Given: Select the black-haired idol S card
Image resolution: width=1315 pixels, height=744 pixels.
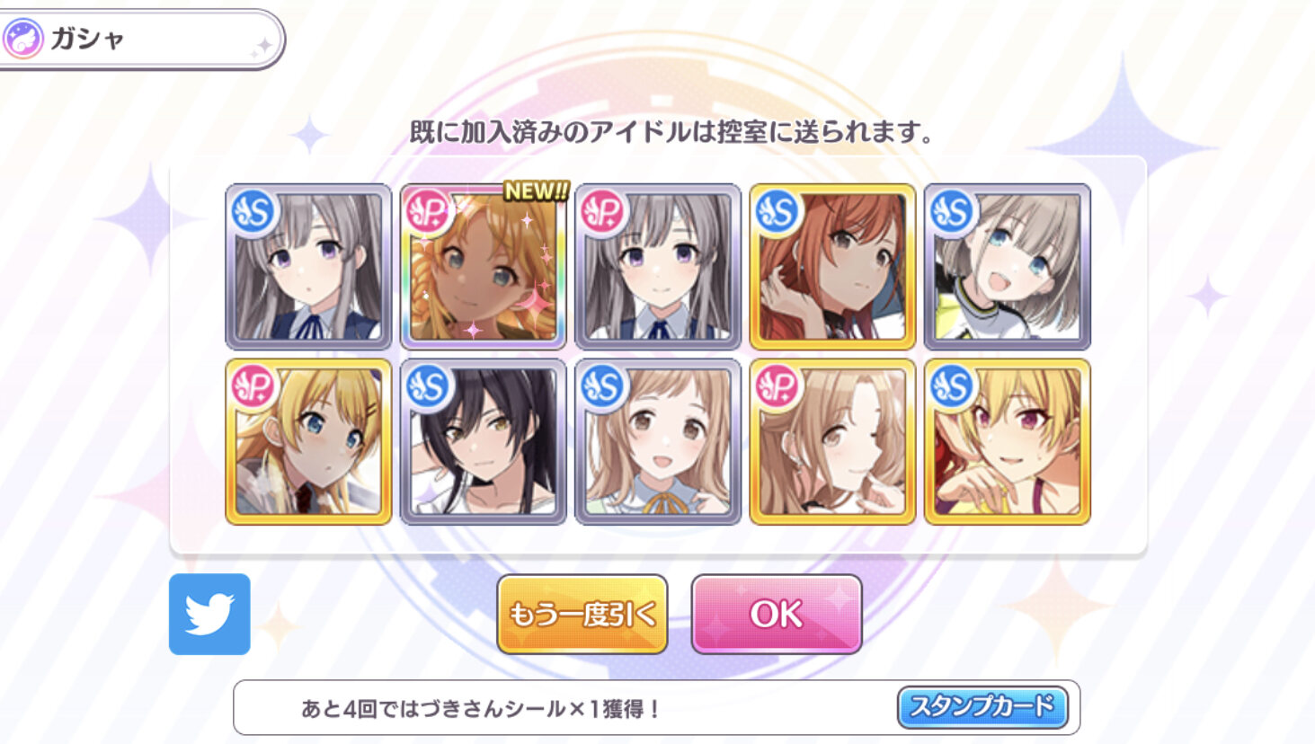Looking at the screenshot, I should click(484, 442).
